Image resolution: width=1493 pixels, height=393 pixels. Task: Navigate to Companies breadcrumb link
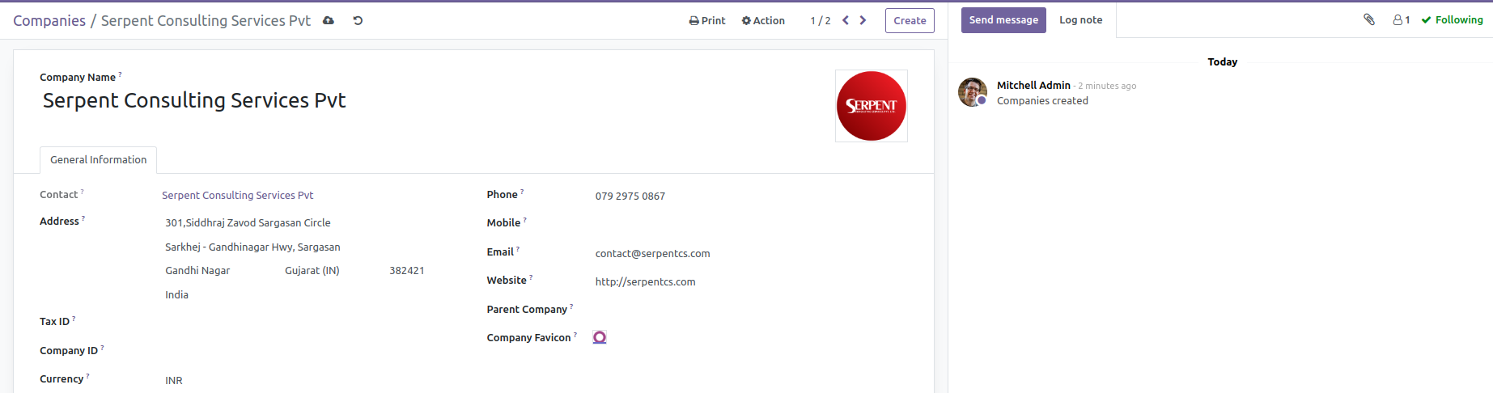(49, 20)
